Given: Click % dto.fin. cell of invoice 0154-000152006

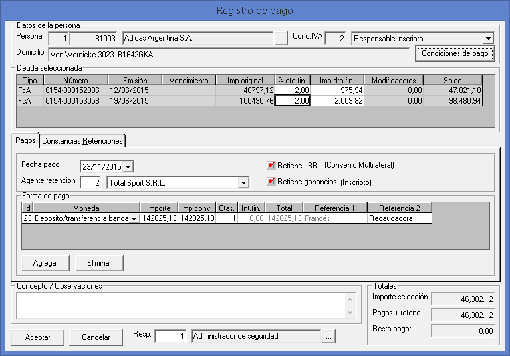Looking at the screenshot, I should [x=293, y=90].
